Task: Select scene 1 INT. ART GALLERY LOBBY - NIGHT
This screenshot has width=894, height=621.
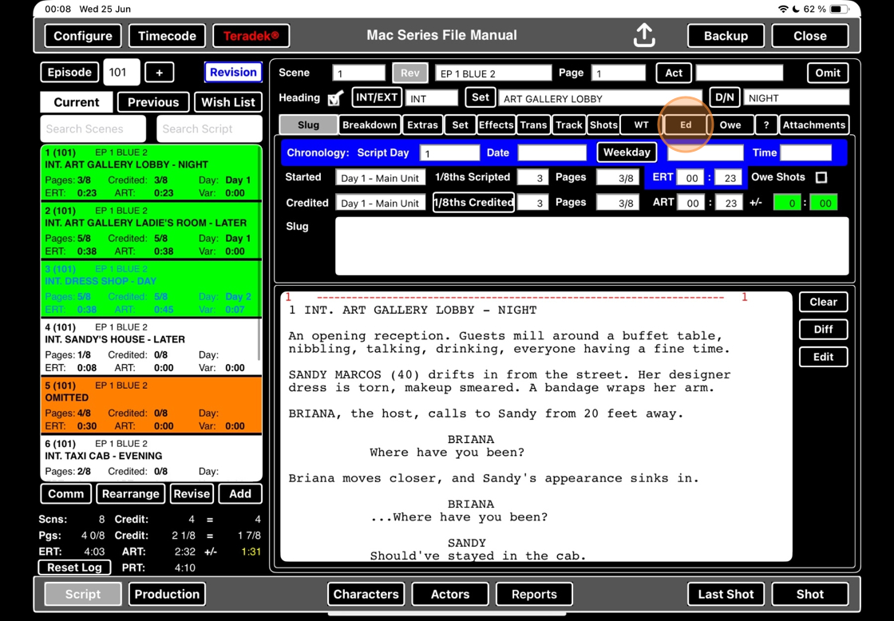Action: [x=151, y=172]
